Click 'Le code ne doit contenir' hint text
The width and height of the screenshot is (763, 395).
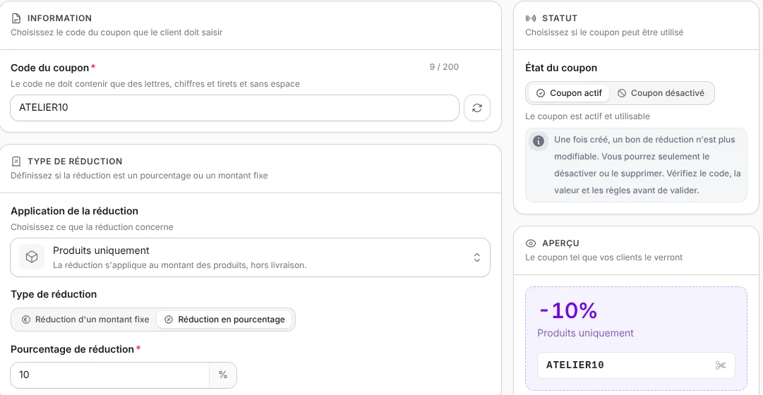tap(155, 84)
